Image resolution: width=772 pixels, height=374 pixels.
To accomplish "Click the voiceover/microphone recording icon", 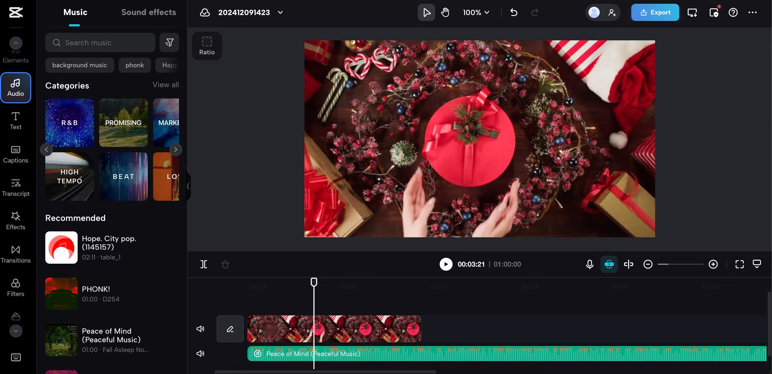I will (x=589, y=264).
